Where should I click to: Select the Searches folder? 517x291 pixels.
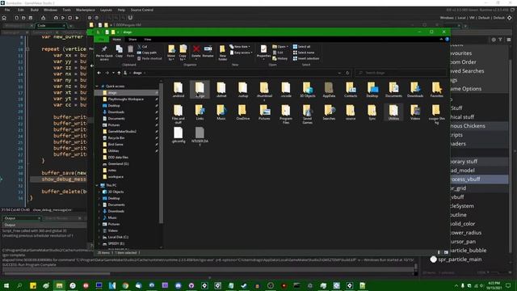pyautogui.click(x=329, y=112)
